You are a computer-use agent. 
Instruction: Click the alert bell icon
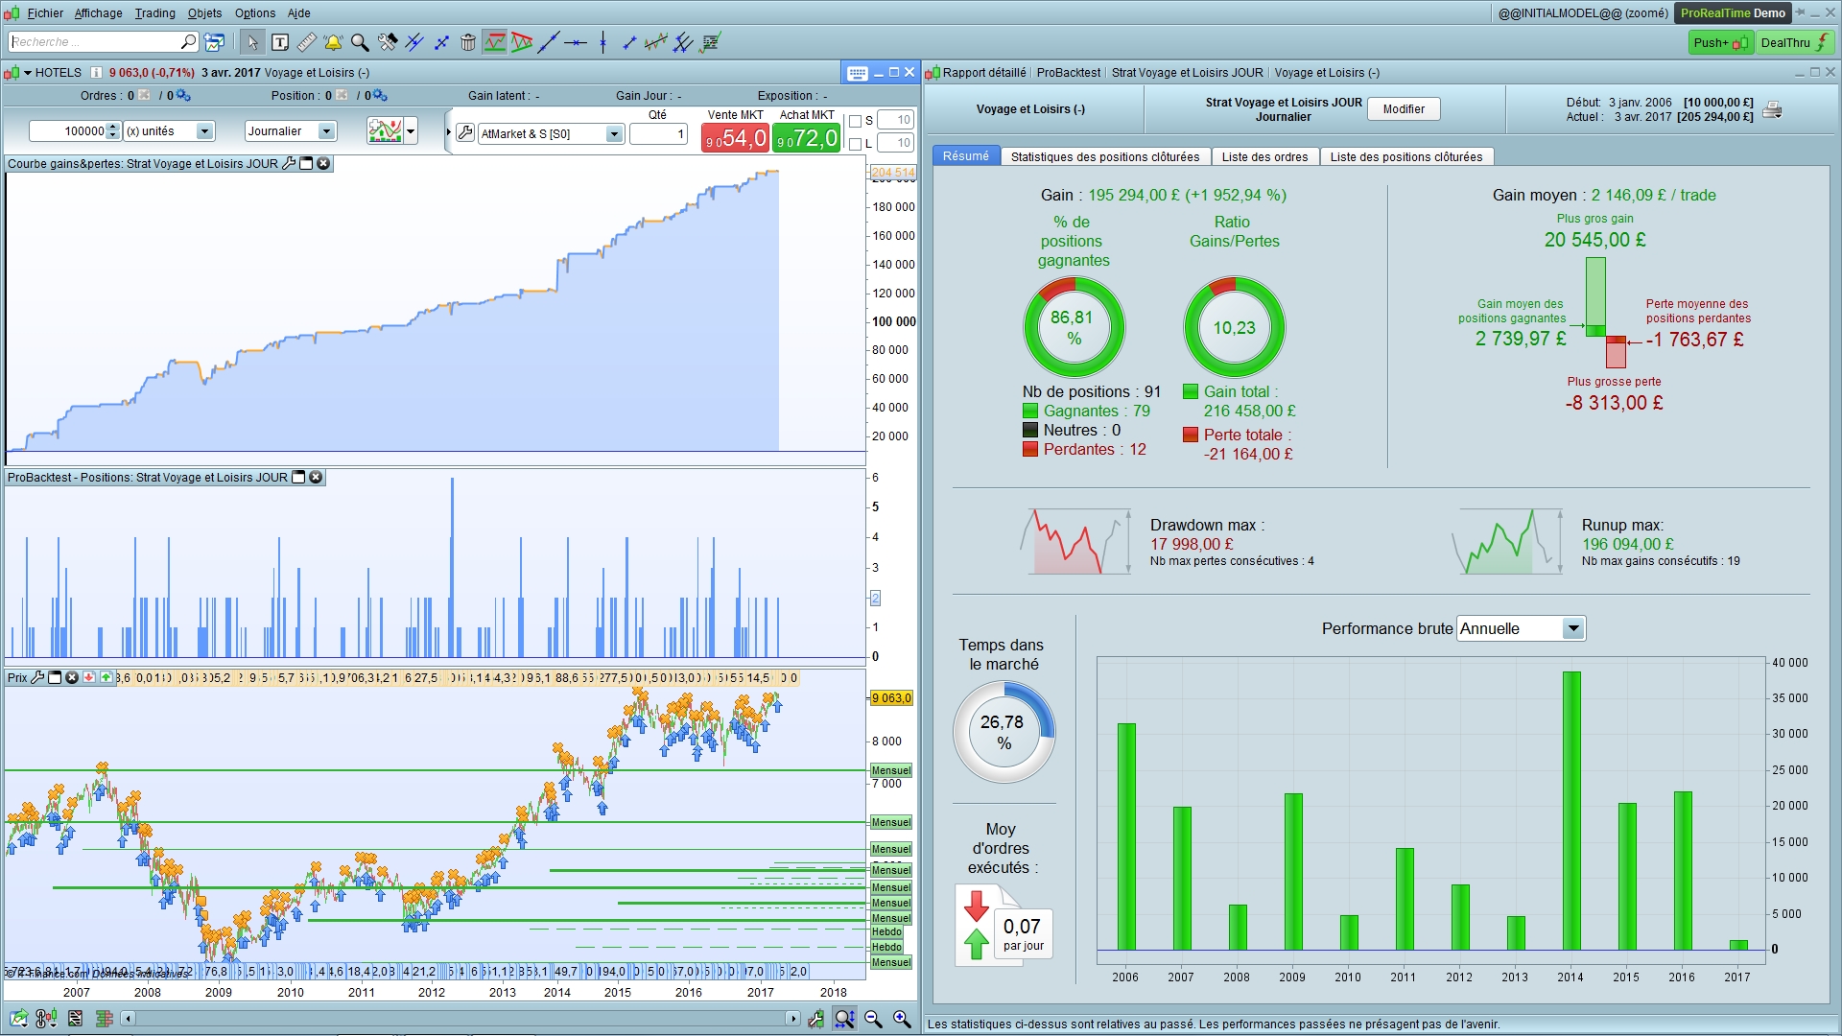(x=333, y=42)
